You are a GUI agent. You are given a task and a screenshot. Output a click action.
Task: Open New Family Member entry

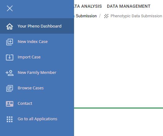point(37,72)
